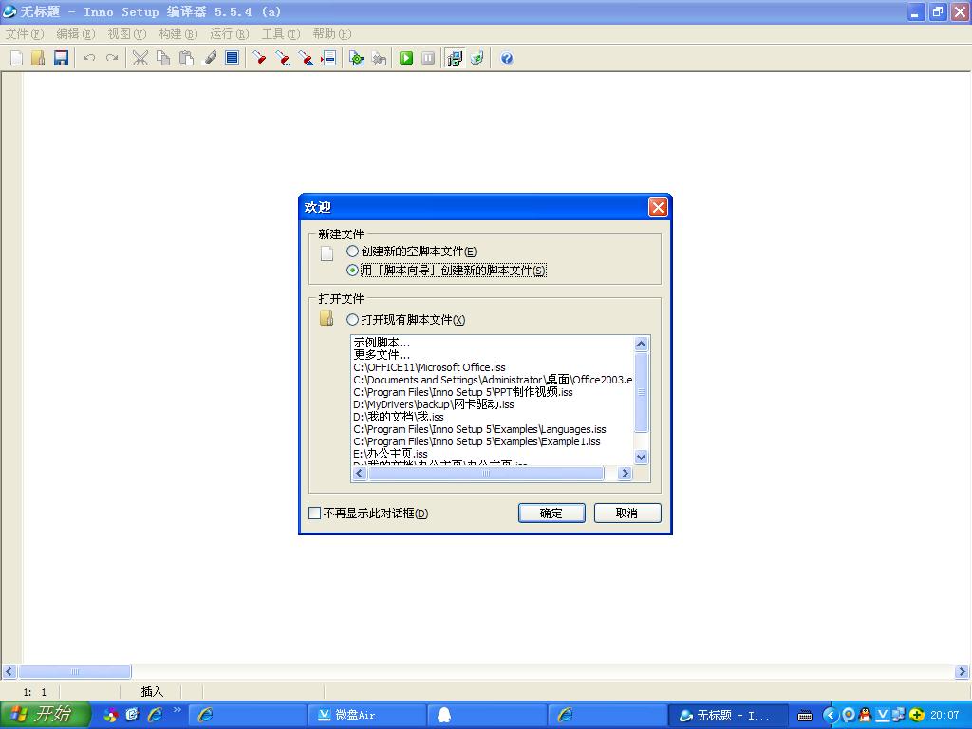Viewport: 972px width, 729px height.
Task: Click file list horizontal scroll left arrow
Action: pos(360,474)
